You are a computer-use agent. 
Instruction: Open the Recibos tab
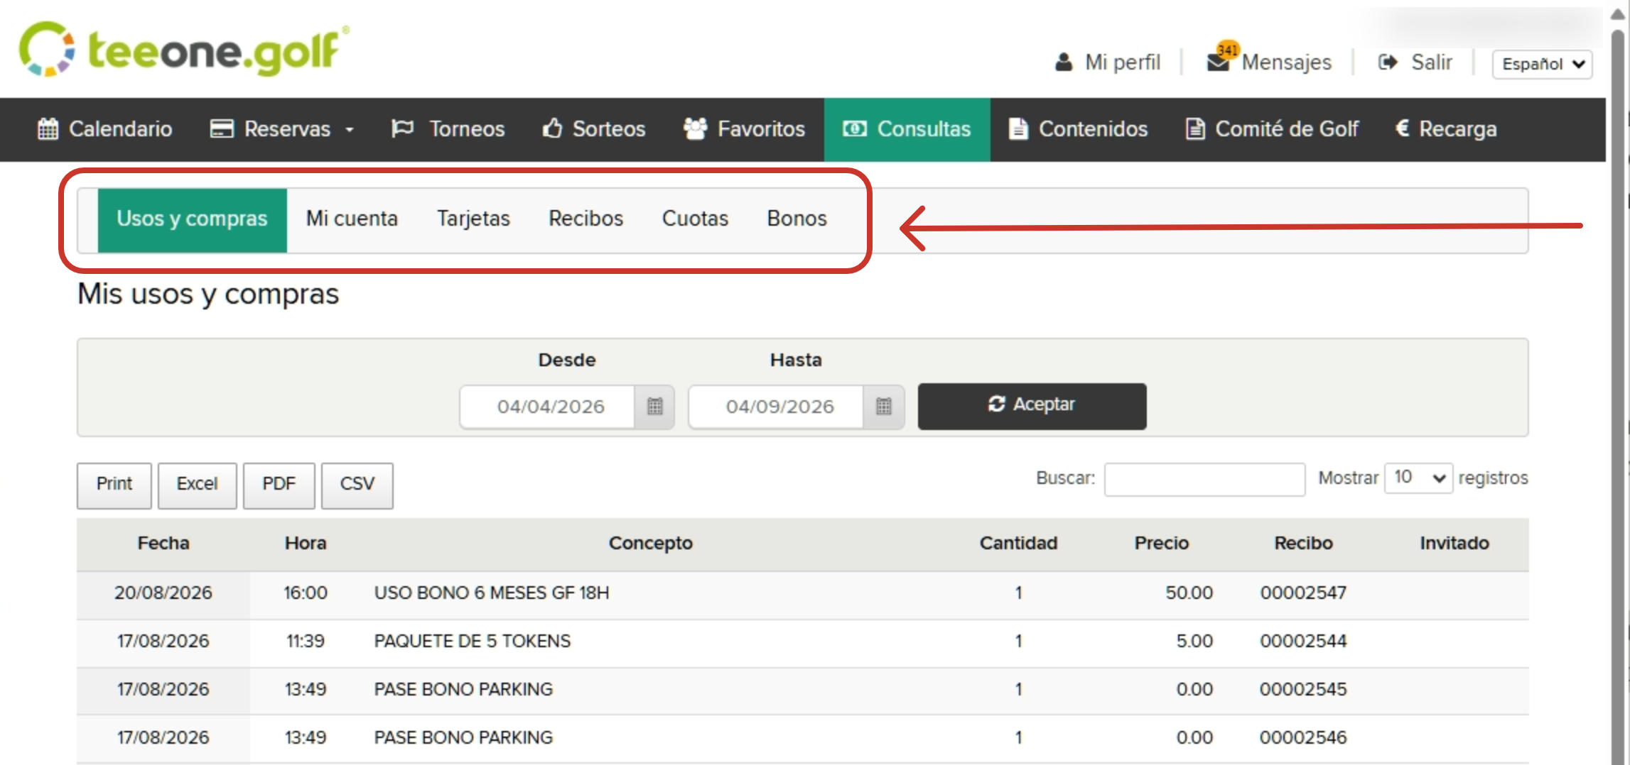(585, 219)
